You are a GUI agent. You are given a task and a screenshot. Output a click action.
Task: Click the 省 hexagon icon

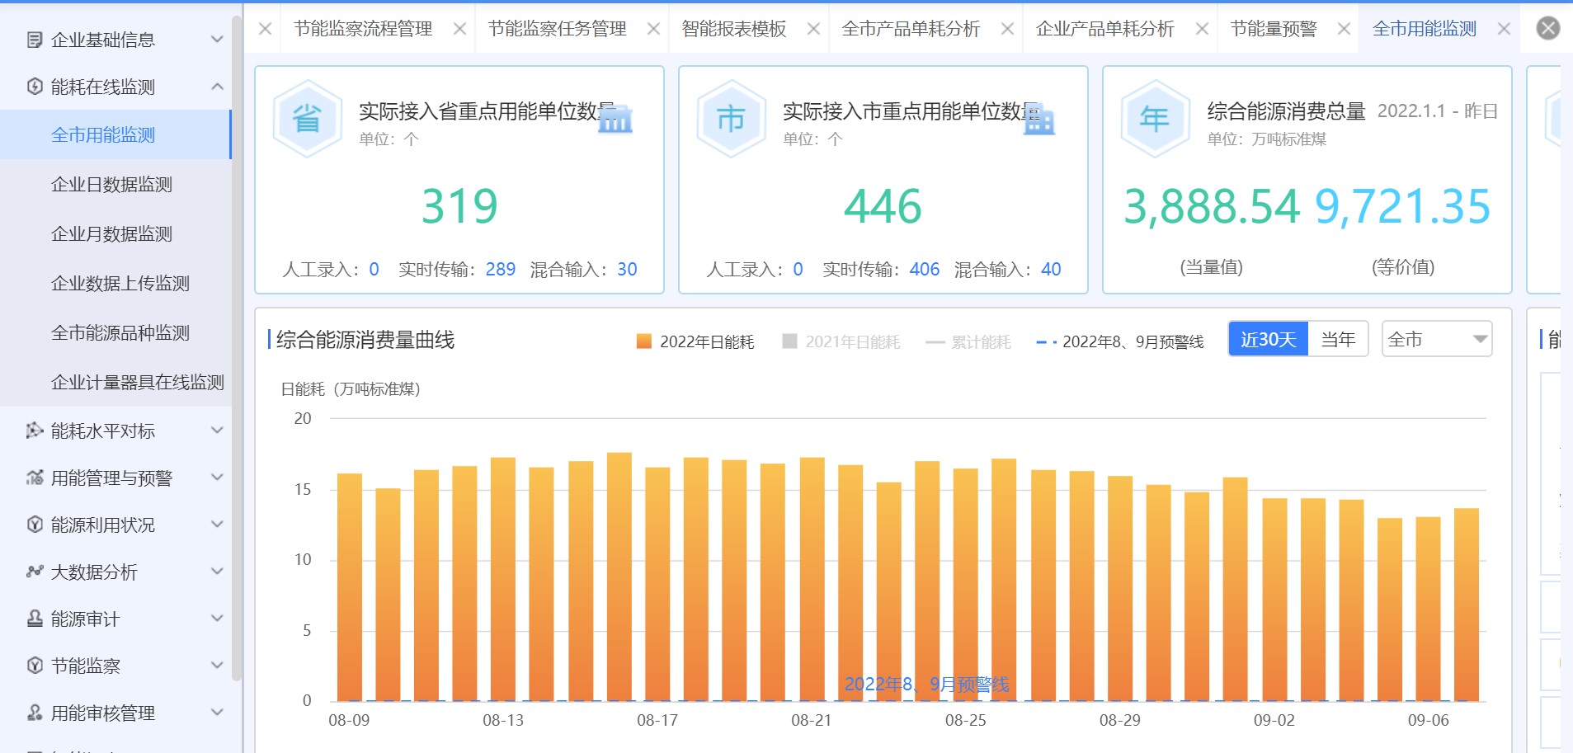[x=307, y=120]
